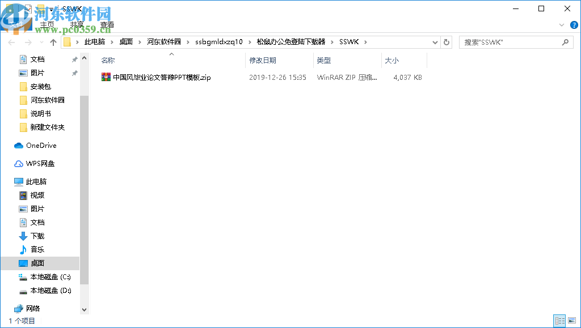Open the address bar history dropdown

pyautogui.click(x=435, y=41)
